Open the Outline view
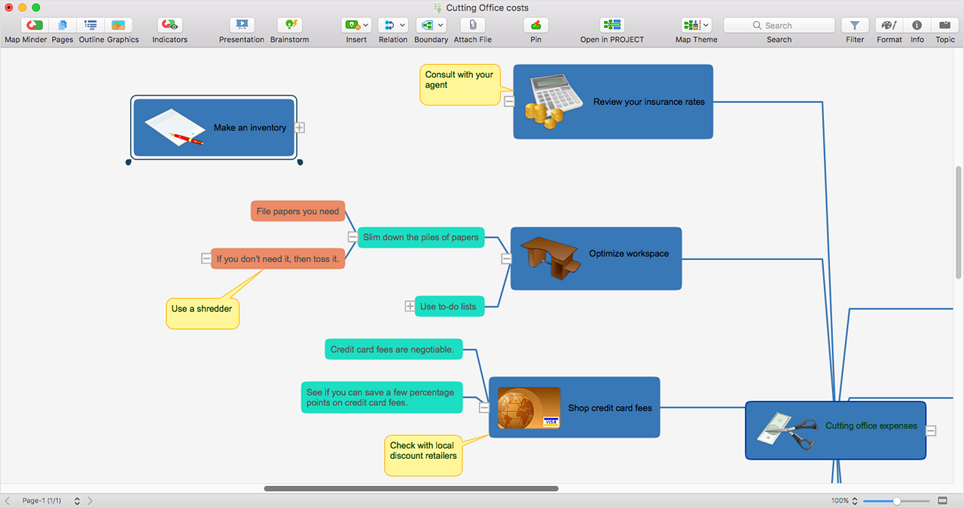The width and height of the screenshot is (964, 507). (90, 26)
